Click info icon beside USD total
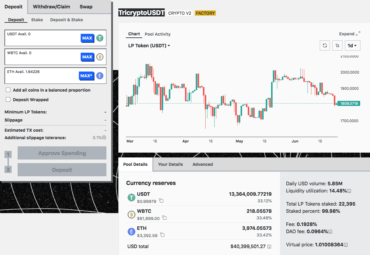This screenshot has width=370, height=255. [x=269, y=247]
